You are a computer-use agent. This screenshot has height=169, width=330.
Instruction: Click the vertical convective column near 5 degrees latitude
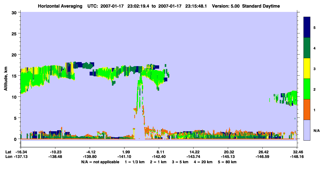(139, 101)
